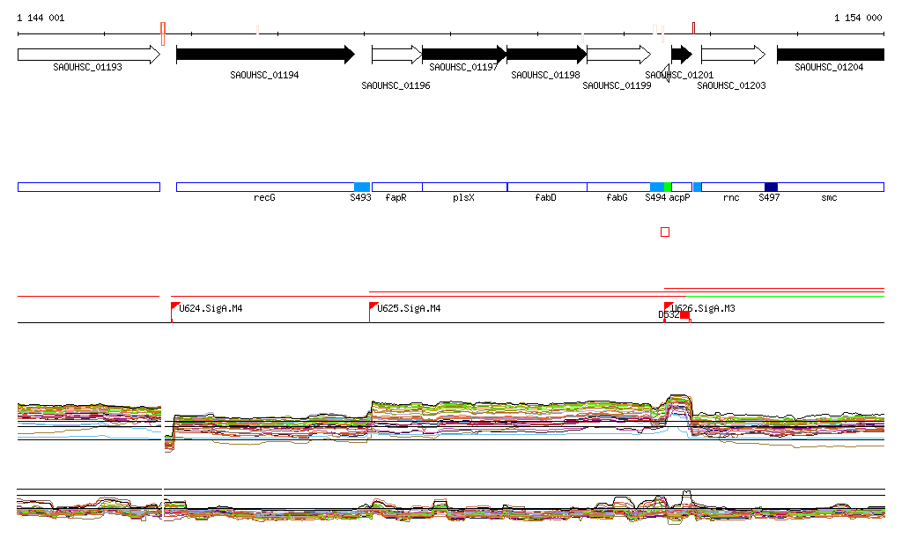Select the dark blue S497 segment
Image resolution: width=902 pixels, height=538 pixels.
coord(771,187)
